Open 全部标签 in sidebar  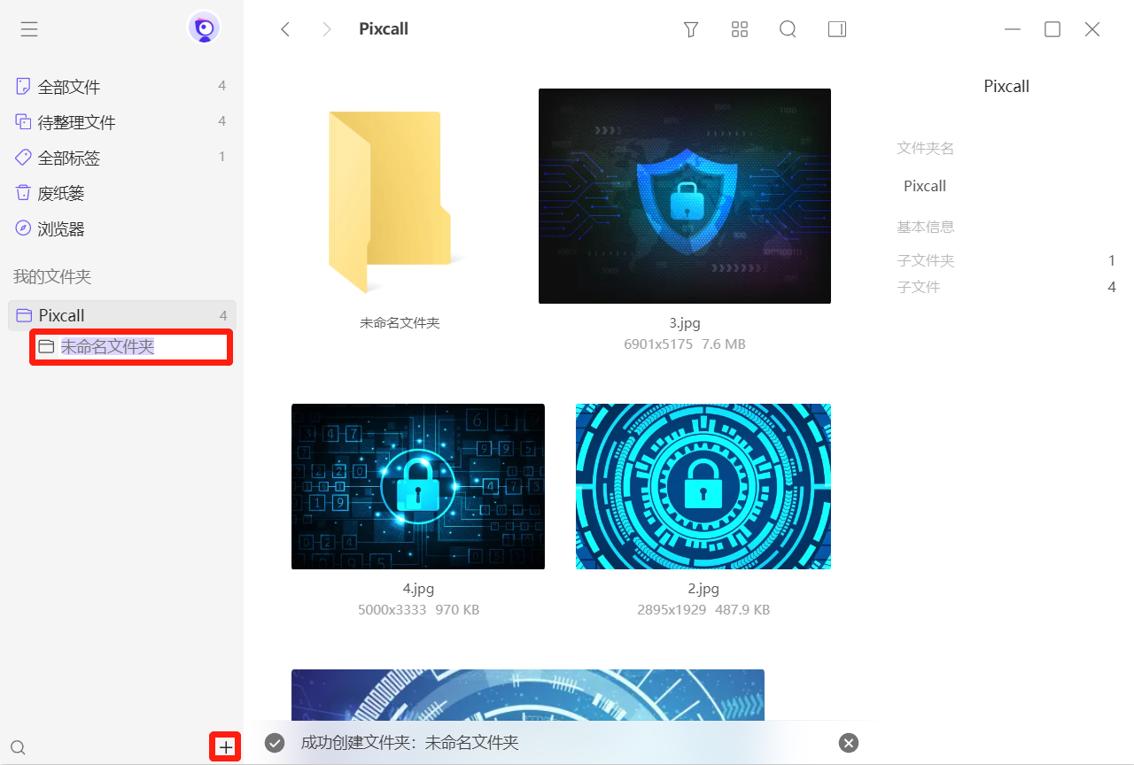[121, 157]
